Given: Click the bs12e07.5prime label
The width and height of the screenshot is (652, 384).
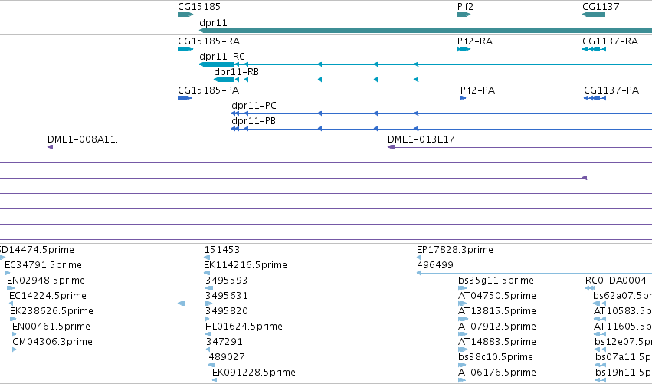Looking at the screenshot, I should click(623, 342).
